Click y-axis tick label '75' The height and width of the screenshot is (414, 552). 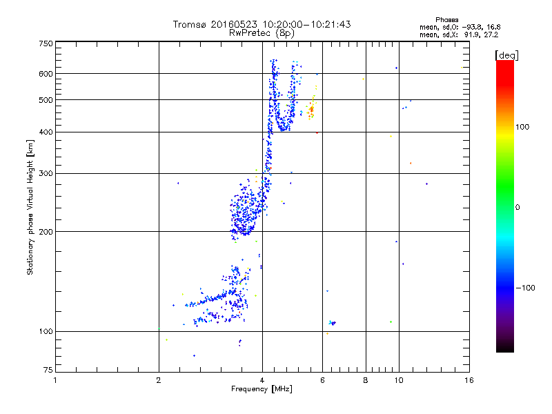[x=48, y=370]
